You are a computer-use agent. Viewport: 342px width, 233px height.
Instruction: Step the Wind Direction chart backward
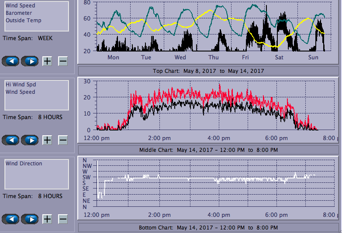pyautogui.click(x=11, y=219)
